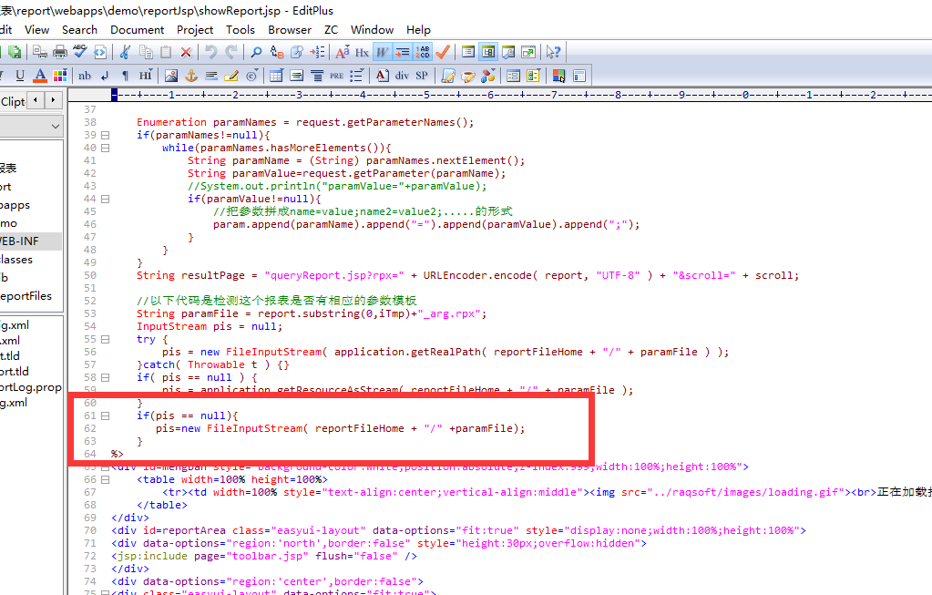Open the HI heading dropdown
The width and height of the screenshot is (932, 595).
(146, 76)
